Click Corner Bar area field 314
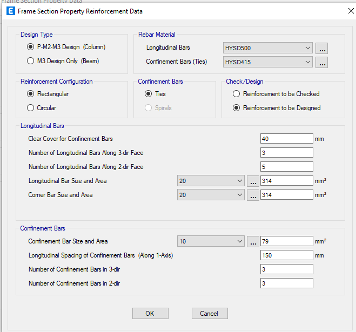The height and width of the screenshot is (332, 356). [287, 195]
